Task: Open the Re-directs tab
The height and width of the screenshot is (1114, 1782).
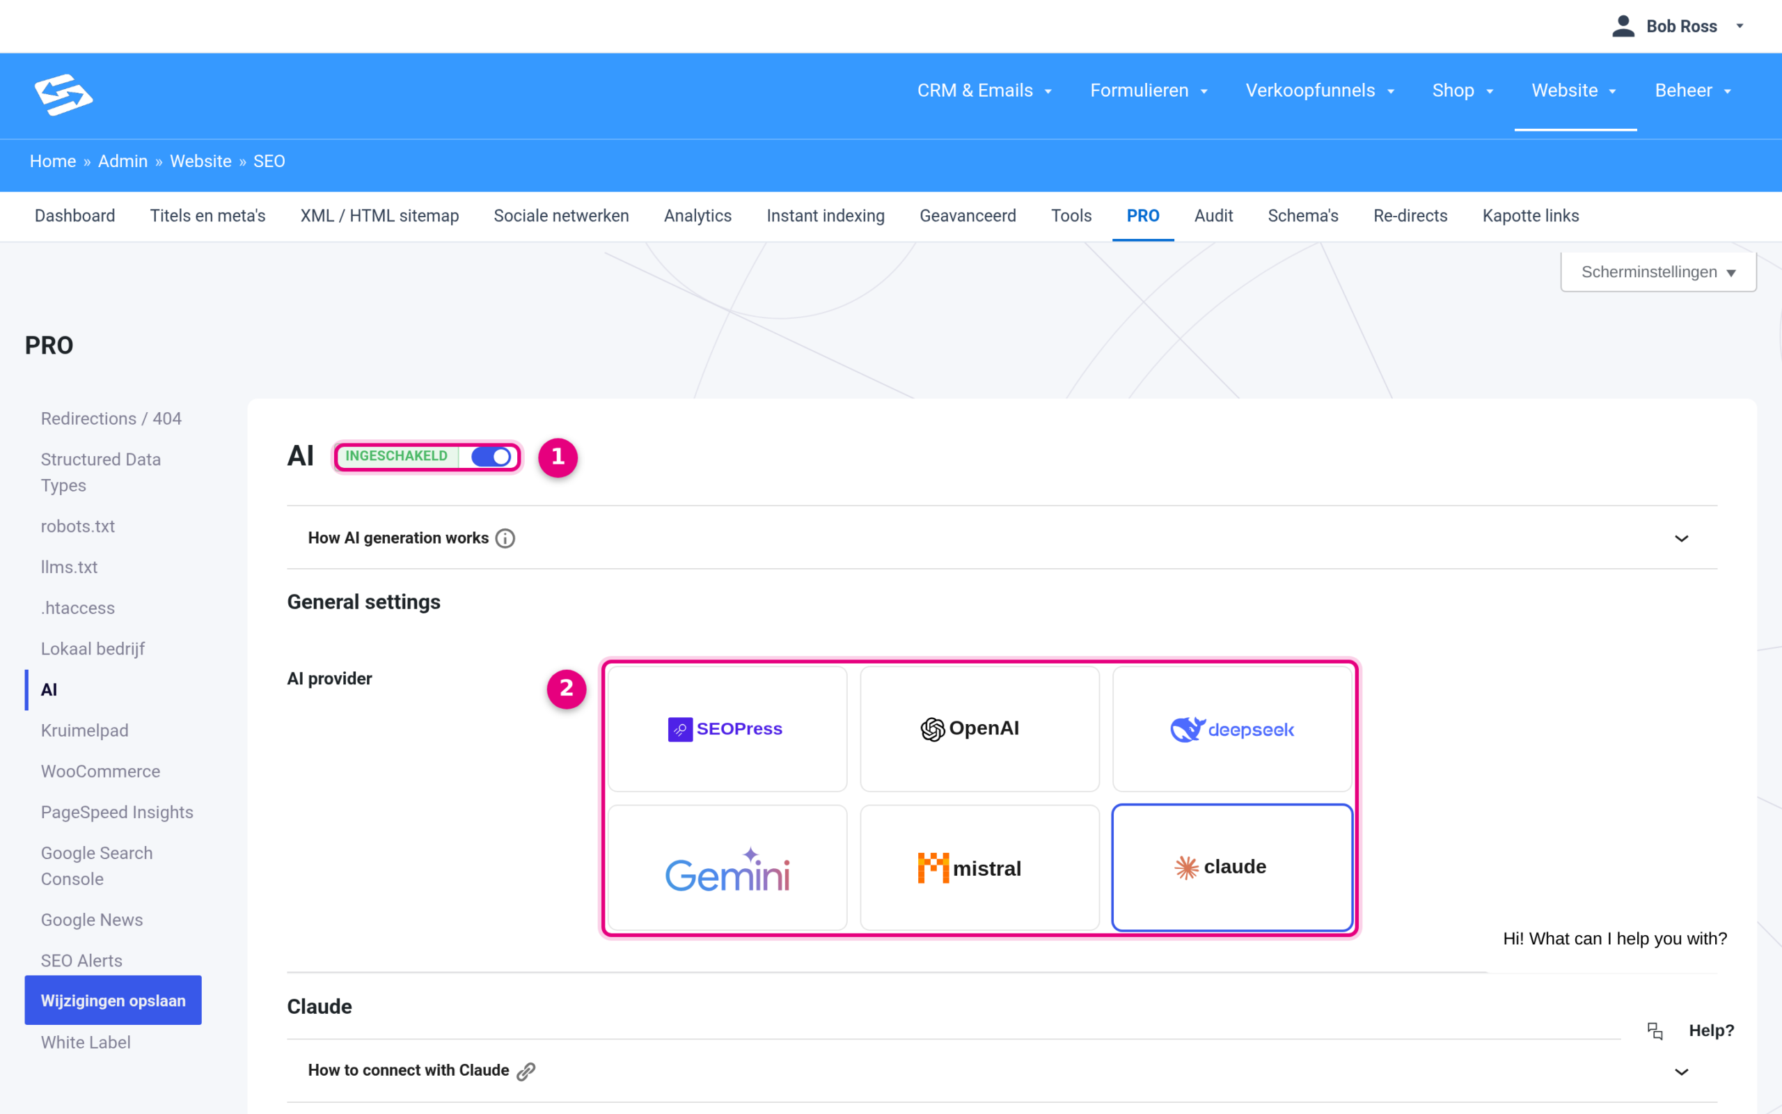Action: click(1410, 216)
